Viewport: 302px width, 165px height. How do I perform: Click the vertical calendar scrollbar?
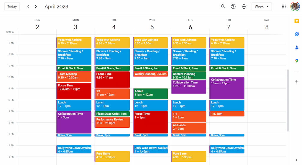click(288, 100)
